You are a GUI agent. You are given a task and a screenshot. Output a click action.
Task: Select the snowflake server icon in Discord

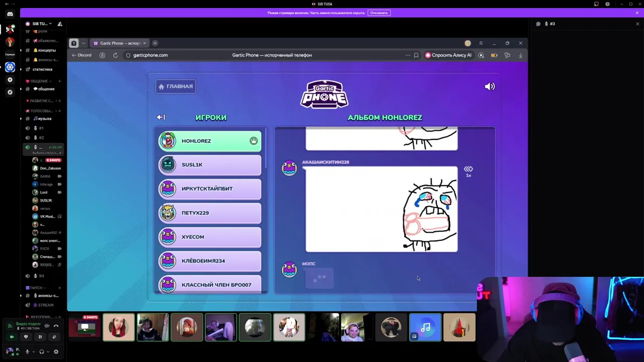point(10,67)
